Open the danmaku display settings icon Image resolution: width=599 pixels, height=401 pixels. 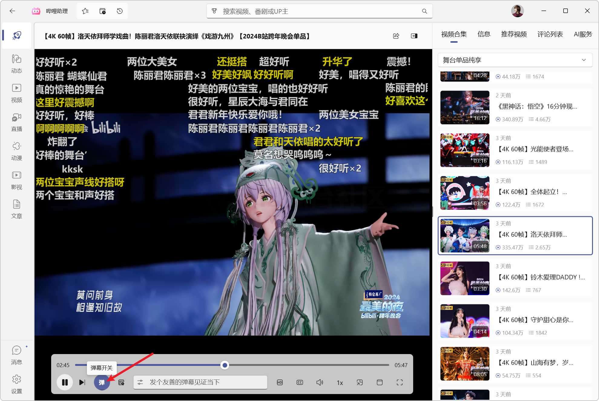pos(121,383)
